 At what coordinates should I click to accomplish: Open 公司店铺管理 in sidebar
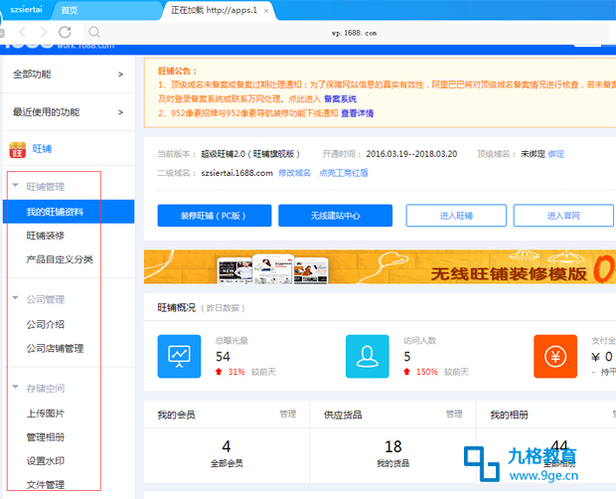click(55, 349)
